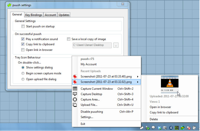Click the crosshair icon next to Capture Area

75,99
